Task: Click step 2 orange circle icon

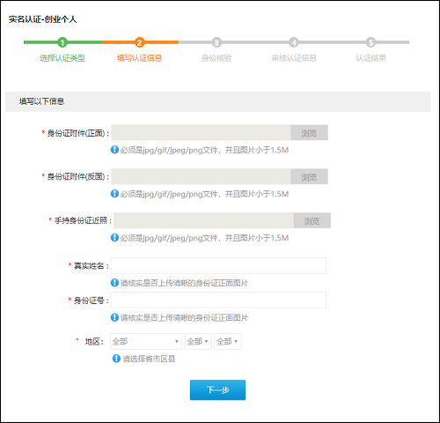Action: click(139, 42)
